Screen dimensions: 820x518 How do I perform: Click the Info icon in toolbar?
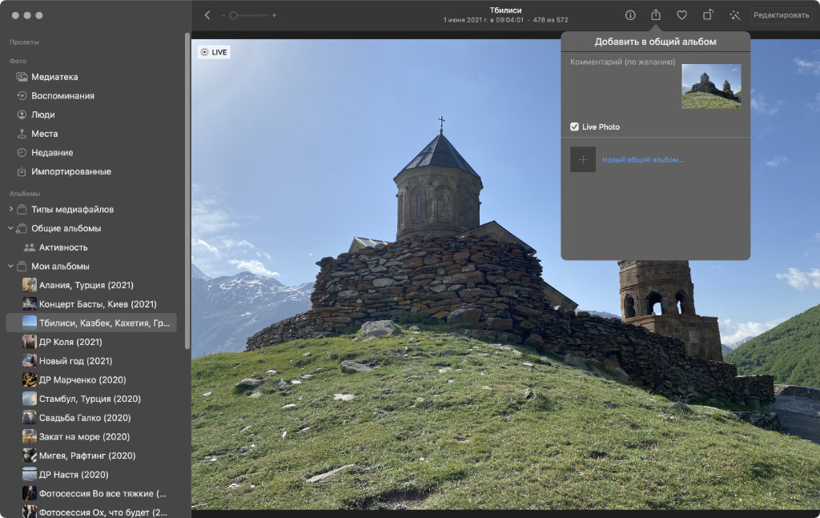point(630,15)
